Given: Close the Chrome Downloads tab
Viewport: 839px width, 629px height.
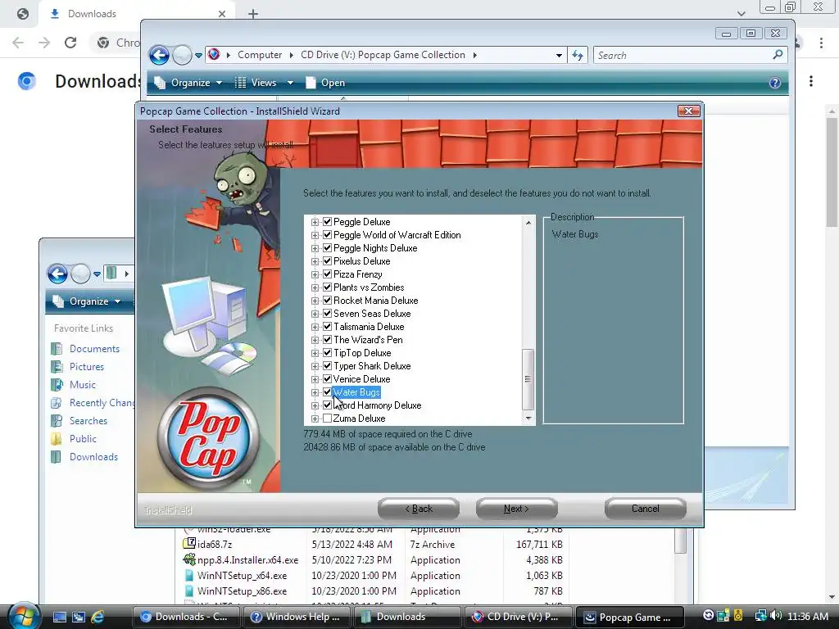Looking at the screenshot, I should click(222, 14).
